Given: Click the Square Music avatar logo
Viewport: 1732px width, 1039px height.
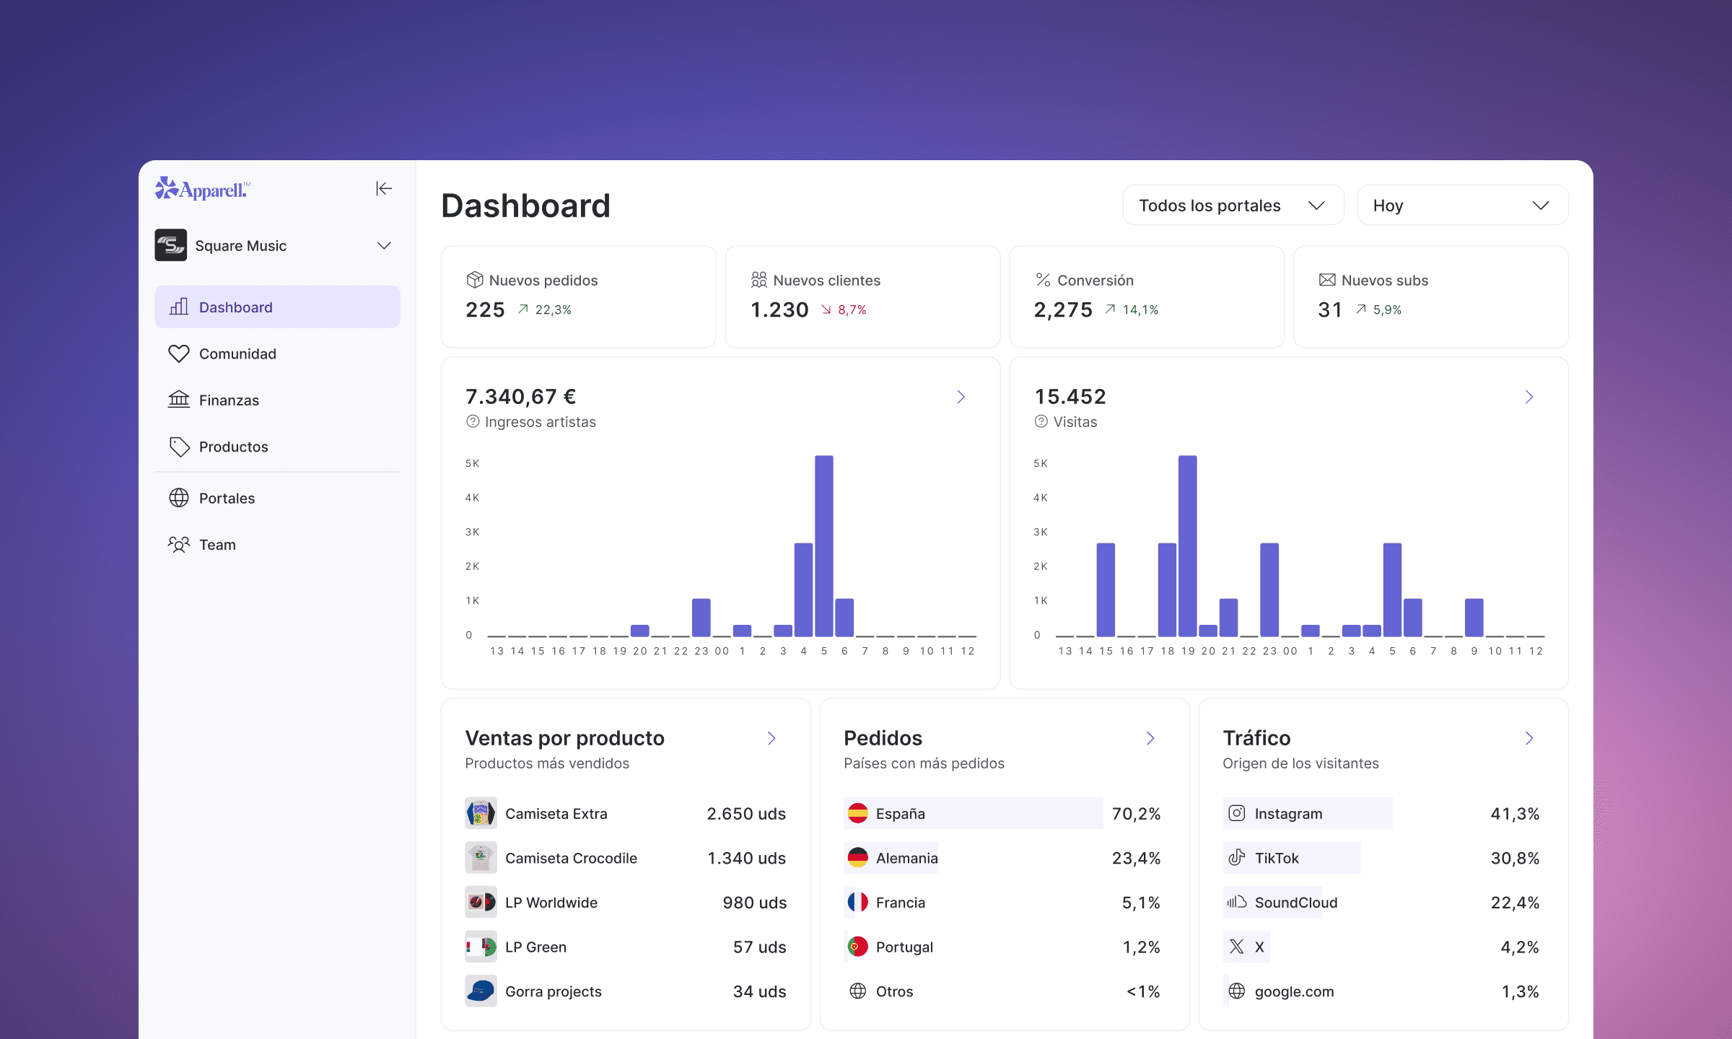Looking at the screenshot, I should (x=171, y=245).
